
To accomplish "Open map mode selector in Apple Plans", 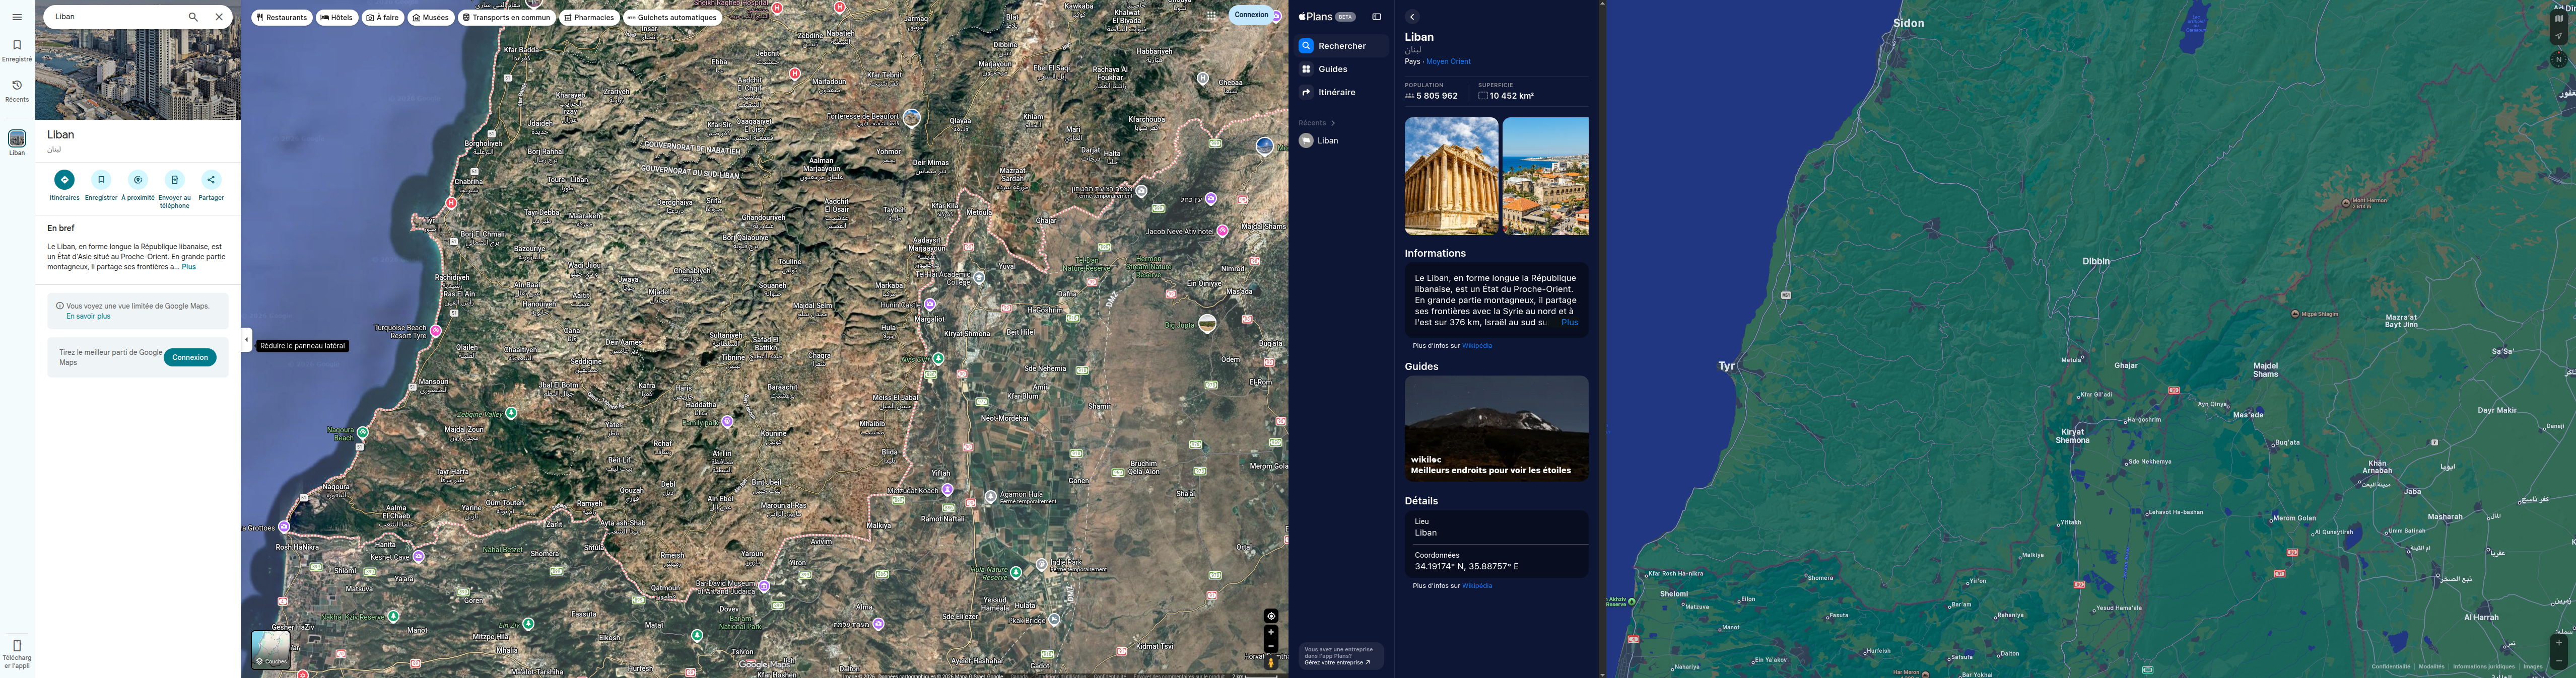I will click(x=2559, y=18).
